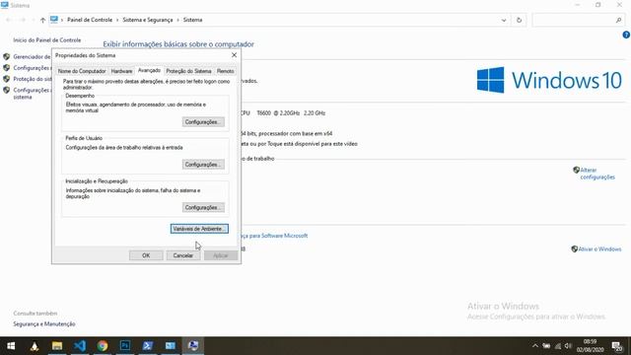The height and width of the screenshot is (355, 631).
Task: Switch to Proteção do Sistema tab
Action: [188, 71]
